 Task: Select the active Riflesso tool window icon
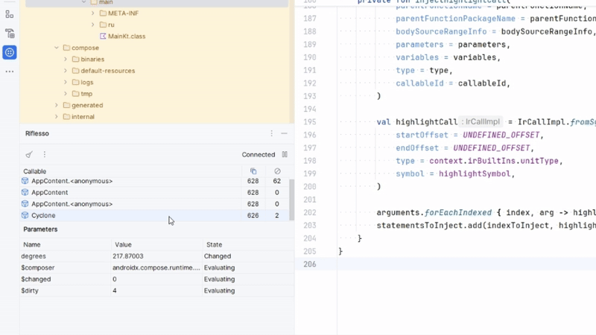tap(10, 52)
